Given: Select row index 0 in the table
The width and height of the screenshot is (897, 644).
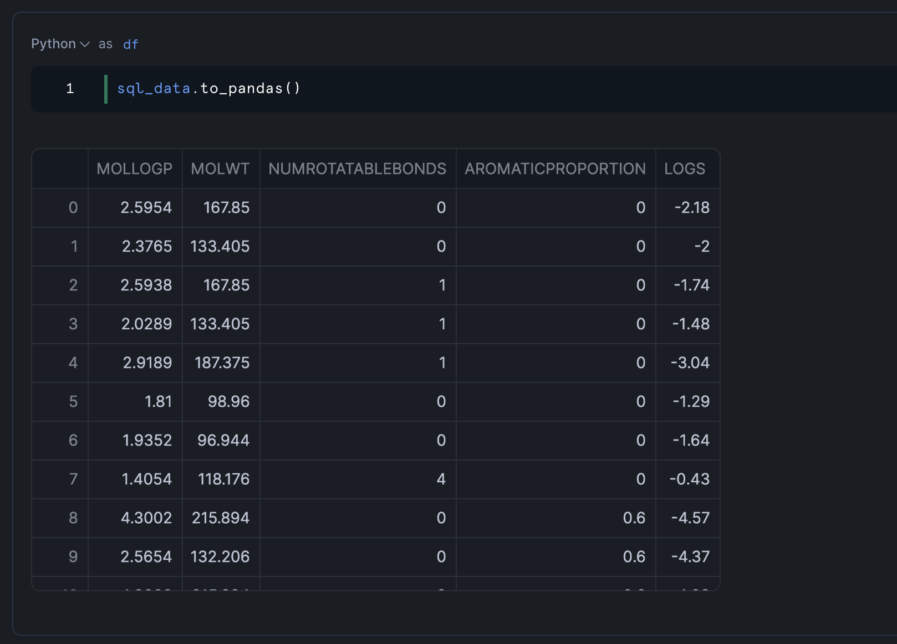Looking at the screenshot, I should tap(73, 208).
